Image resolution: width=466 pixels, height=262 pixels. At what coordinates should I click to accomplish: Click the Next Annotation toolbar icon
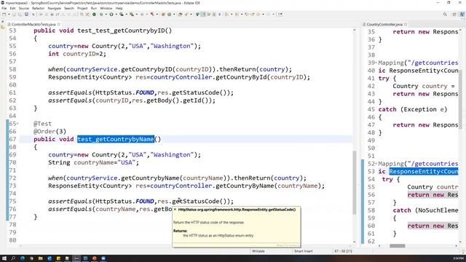[226, 15]
